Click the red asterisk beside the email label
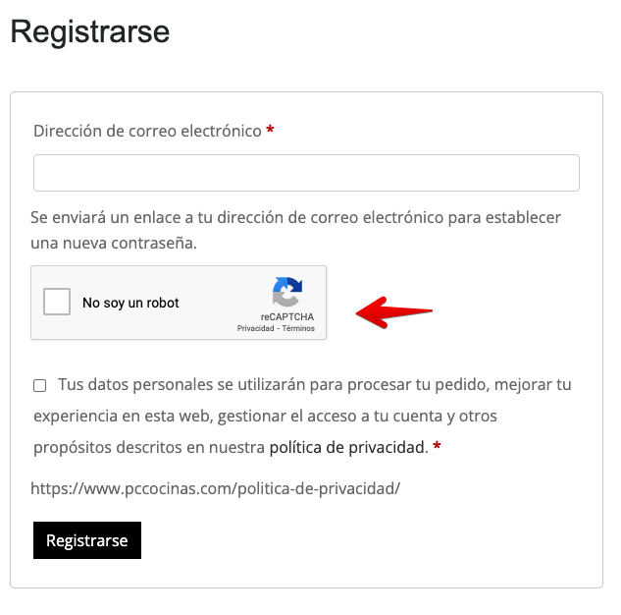The width and height of the screenshot is (621, 615). pos(270,130)
